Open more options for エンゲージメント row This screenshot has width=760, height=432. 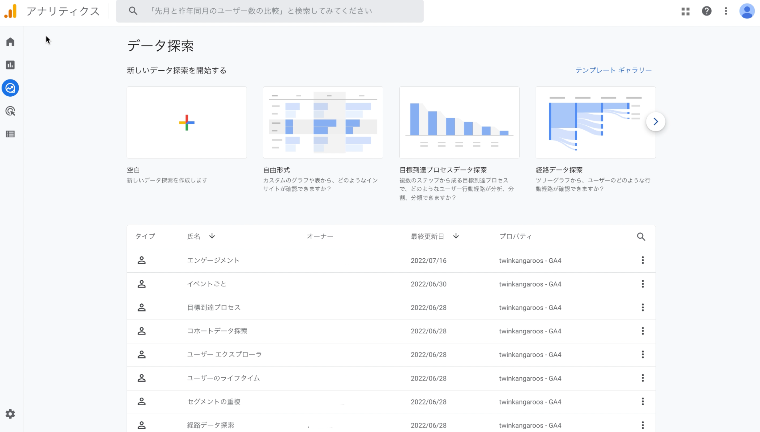tap(643, 260)
